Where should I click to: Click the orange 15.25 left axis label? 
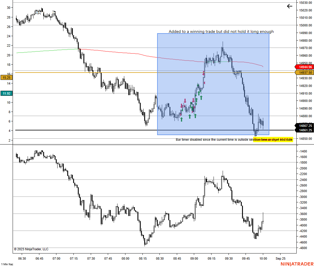[x=6, y=78]
